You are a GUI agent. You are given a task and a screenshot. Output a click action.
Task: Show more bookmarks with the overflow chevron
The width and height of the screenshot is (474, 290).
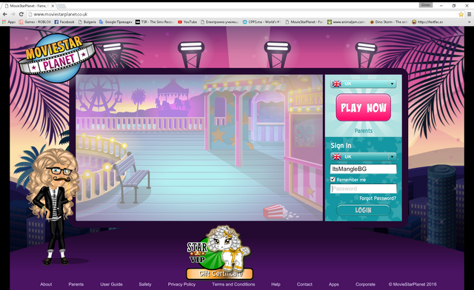click(470, 21)
